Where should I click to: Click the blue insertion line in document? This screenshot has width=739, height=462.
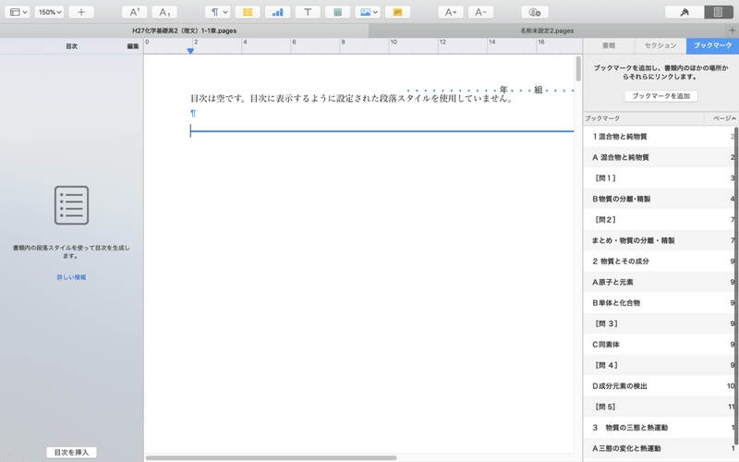[382, 131]
